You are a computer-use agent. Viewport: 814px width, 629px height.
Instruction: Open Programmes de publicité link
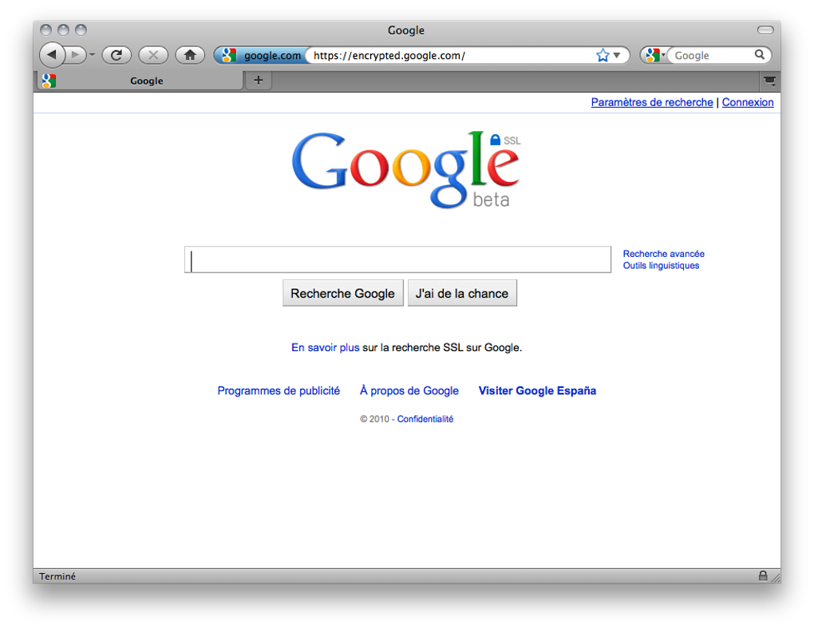[x=279, y=390]
